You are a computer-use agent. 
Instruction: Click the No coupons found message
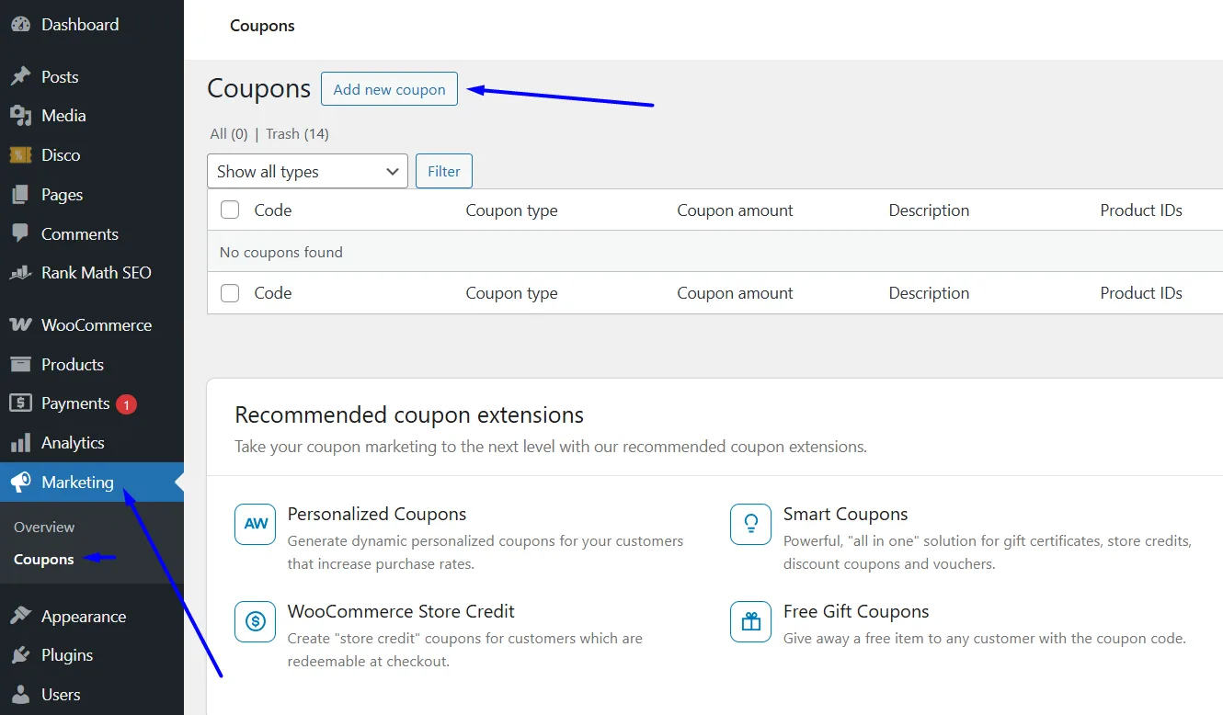point(281,252)
